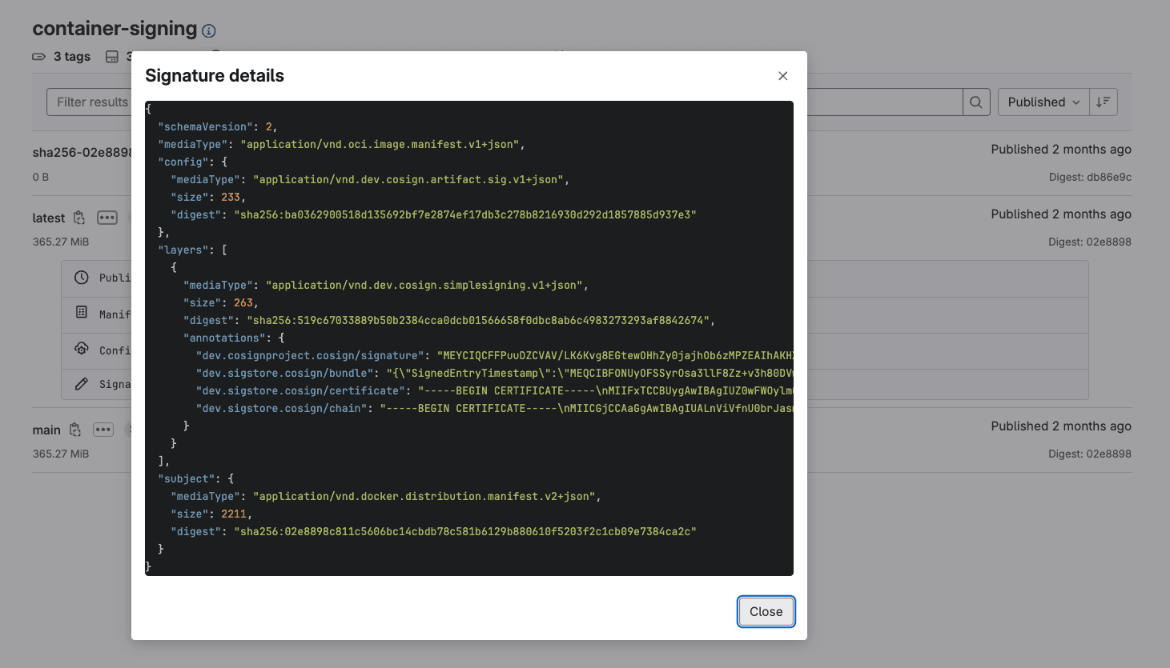Click the cosign/bundle annotation line
Screen dimensions: 1170x668
(x=494, y=373)
